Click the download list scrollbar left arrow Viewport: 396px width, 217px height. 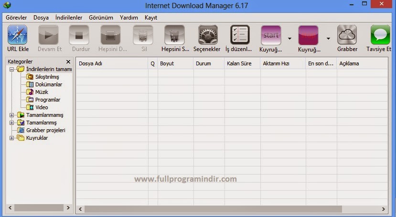80,209
